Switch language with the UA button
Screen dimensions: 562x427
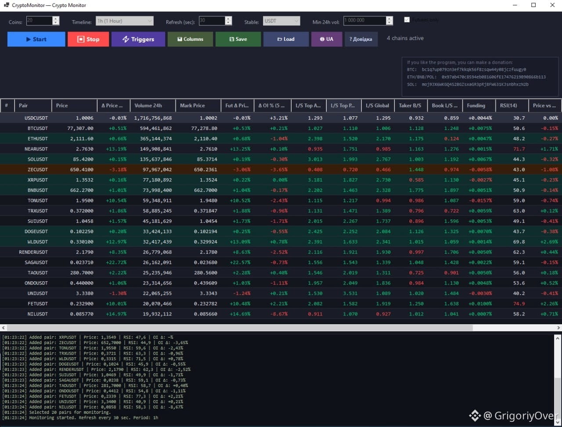click(x=327, y=39)
